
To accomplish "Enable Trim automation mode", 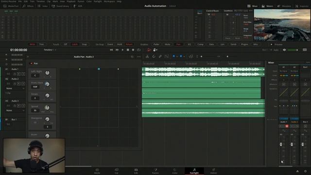I will click(x=41, y=44).
